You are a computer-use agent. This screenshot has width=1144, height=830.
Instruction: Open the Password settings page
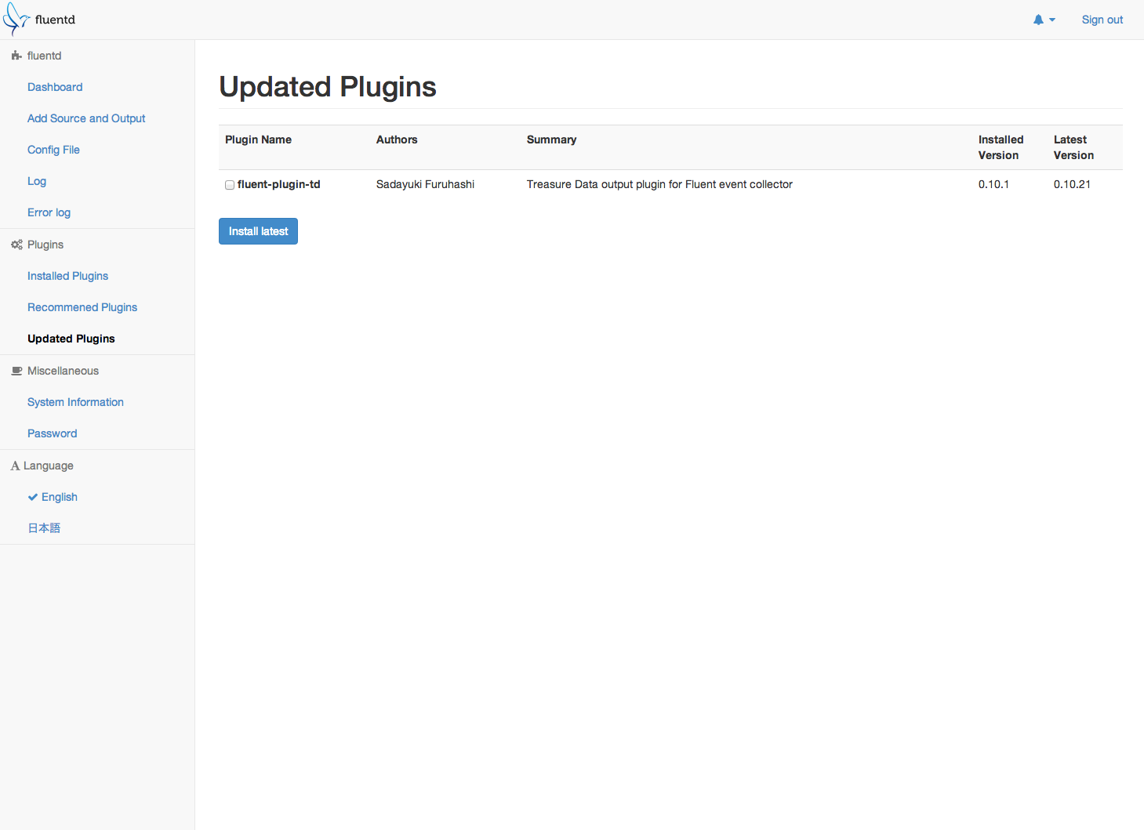pyautogui.click(x=52, y=433)
